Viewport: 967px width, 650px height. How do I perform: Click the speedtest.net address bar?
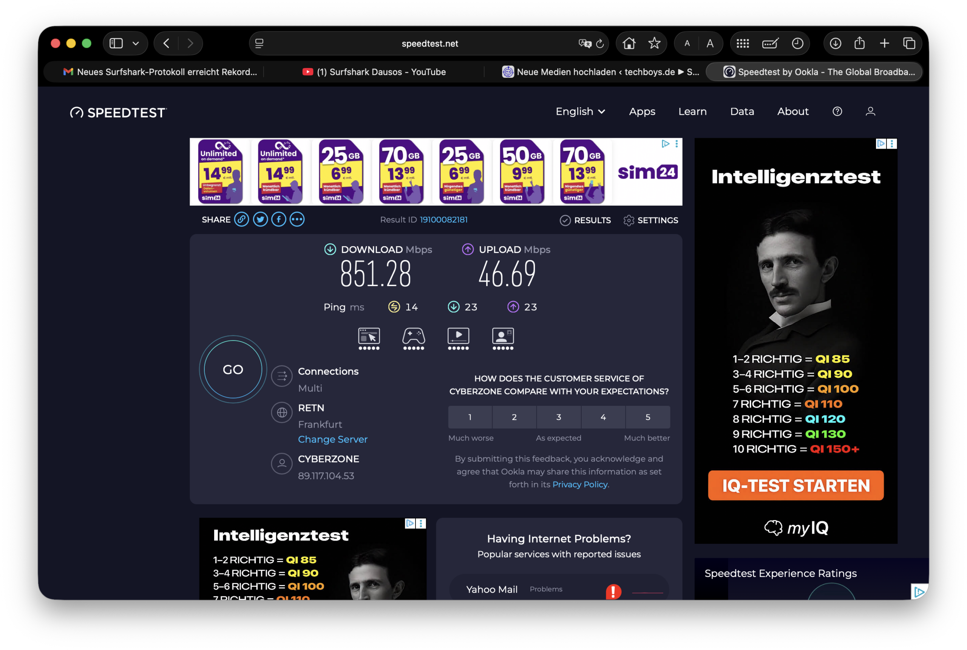tap(429, 43)
